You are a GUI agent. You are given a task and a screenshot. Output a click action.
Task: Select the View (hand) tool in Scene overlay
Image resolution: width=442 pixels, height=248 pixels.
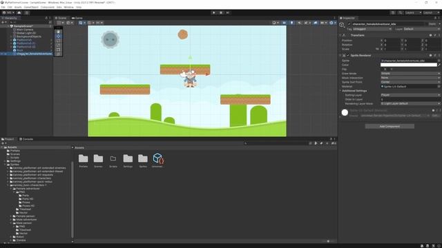(x=58, y=32)
